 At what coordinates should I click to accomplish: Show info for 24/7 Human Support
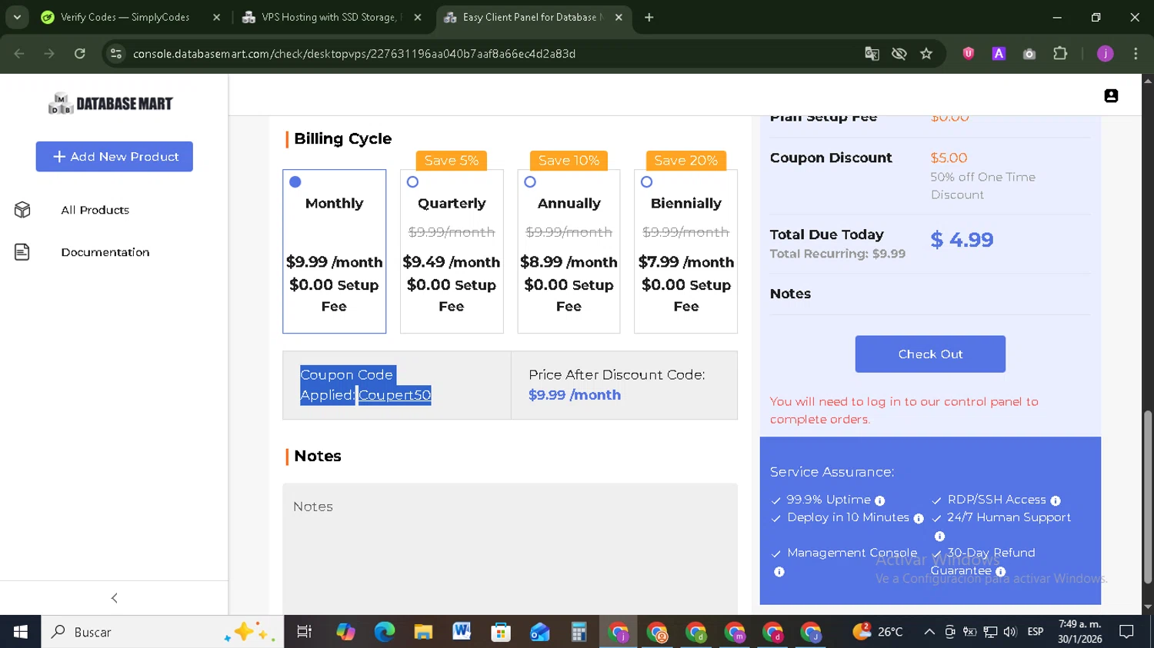(x=939, y=537)
